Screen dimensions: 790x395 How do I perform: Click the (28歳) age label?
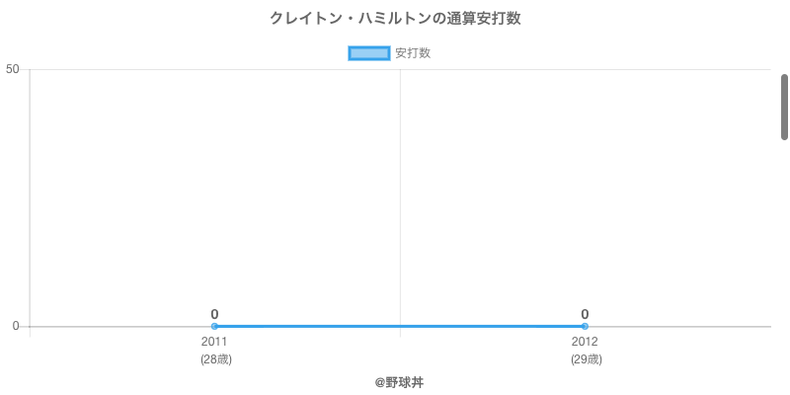[215, 359]
